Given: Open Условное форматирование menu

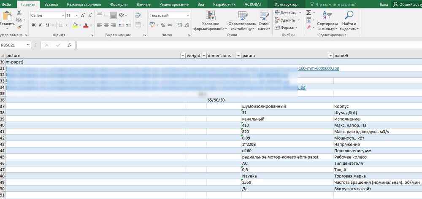Looking at the screenshot, I should pyautogui.click(x=210, y=21).
